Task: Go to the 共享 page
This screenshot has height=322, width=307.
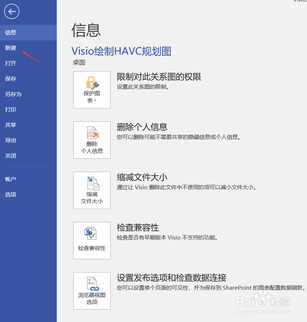Action: click(28, 125)
